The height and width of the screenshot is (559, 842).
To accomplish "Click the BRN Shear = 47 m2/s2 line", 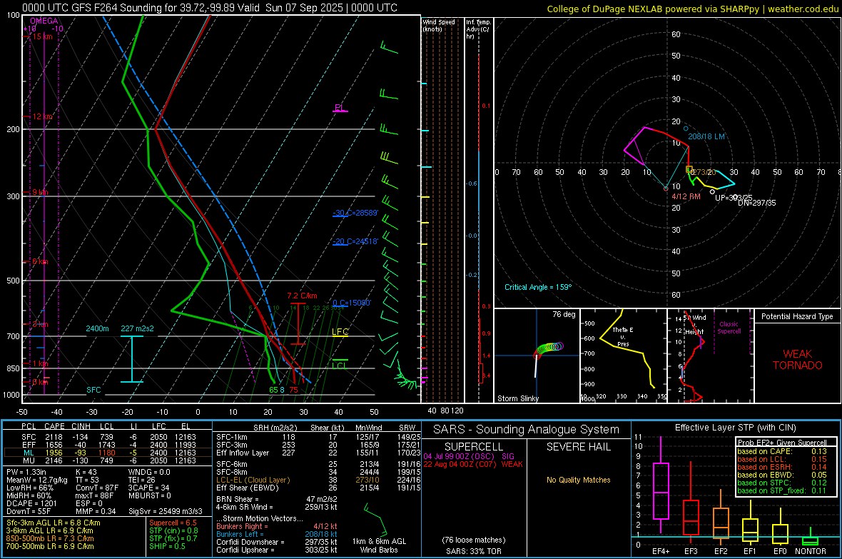I will (276, 499).
